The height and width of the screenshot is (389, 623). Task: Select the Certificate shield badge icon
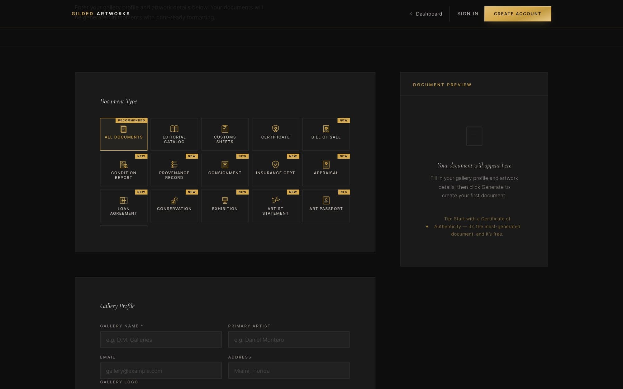(275, 129)
